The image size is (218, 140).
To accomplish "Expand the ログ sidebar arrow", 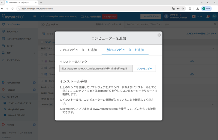I will 34,53.
